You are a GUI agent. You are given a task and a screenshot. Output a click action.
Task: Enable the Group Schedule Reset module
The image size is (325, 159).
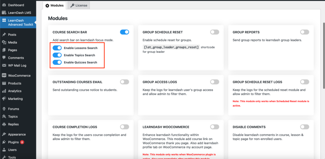tap(215, 32)
